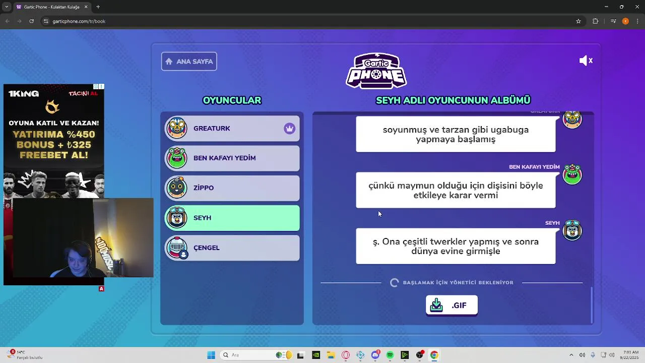Viewport: 645px width, 363px height.
Task: Open the weather widget showing 14°C
Action: point(25,355)
